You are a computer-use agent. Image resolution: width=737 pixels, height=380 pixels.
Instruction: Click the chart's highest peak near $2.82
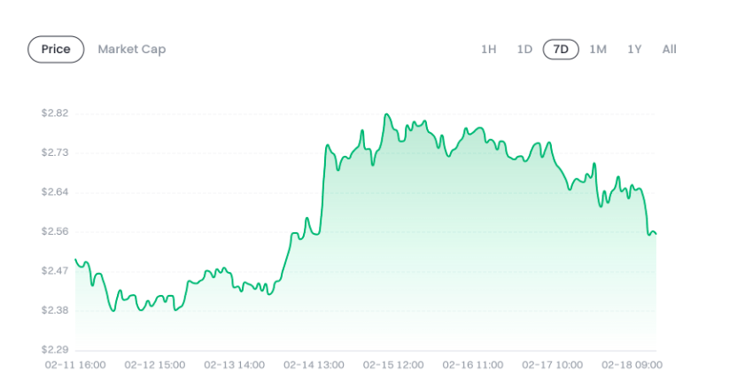click(386, 114)
